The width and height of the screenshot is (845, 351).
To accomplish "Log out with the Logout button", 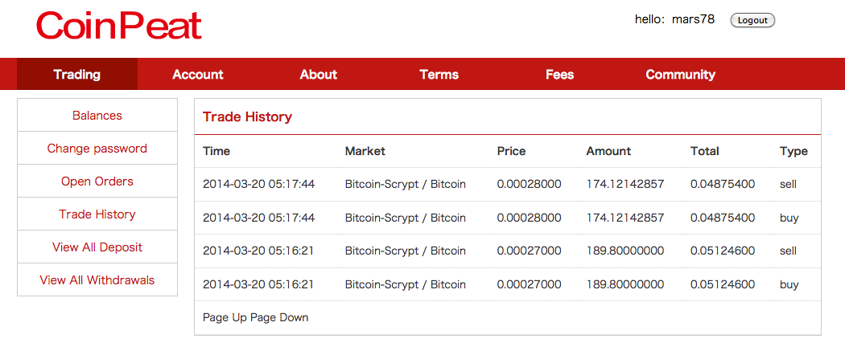I will click(752, 20).
